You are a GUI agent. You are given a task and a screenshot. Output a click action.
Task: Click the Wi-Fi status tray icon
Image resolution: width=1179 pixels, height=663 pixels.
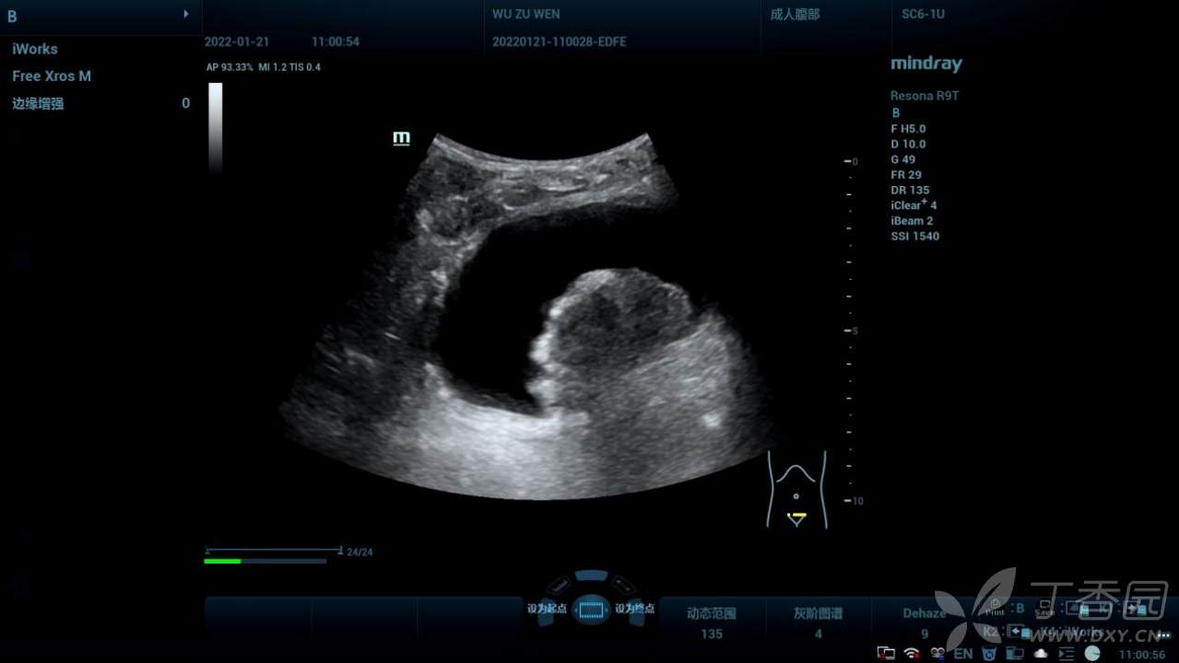point(912,653)
